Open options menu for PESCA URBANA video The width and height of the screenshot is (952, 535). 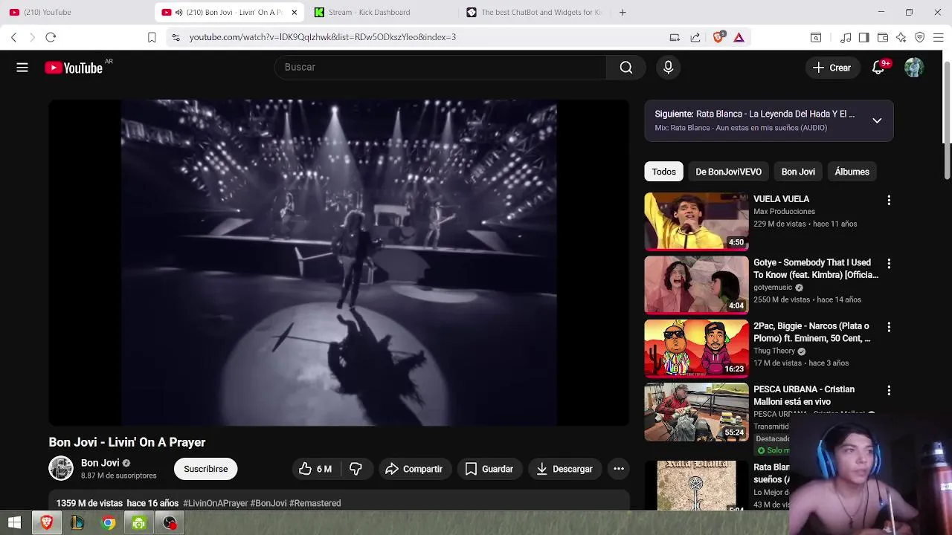point(888,390)
